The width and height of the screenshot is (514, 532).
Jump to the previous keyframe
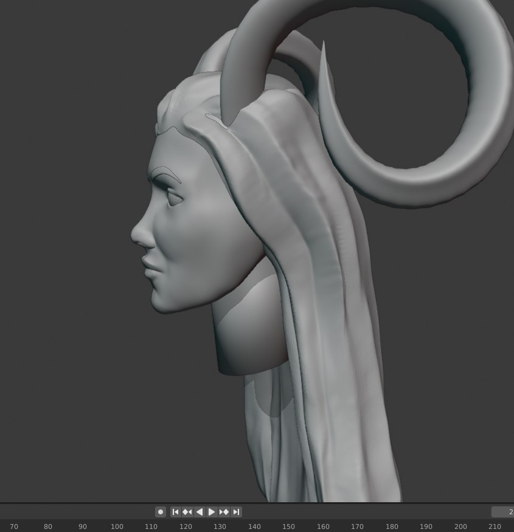pos(187,512)
